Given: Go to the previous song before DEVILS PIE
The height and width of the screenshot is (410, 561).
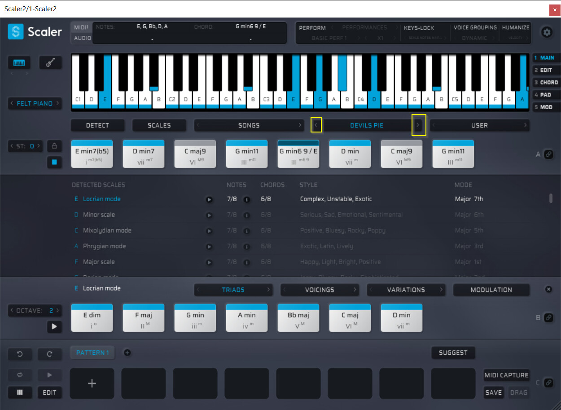Looking at the screenshot, I should (316, 125).
